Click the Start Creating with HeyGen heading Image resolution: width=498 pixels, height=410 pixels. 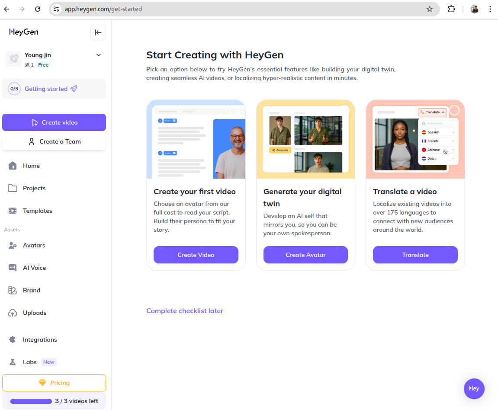215,55
